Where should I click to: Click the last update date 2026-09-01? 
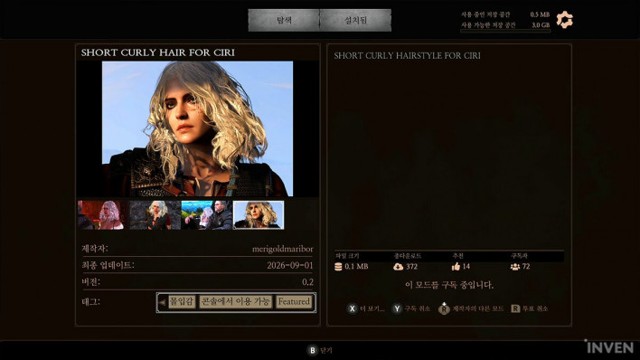click(x=290, y=265)
